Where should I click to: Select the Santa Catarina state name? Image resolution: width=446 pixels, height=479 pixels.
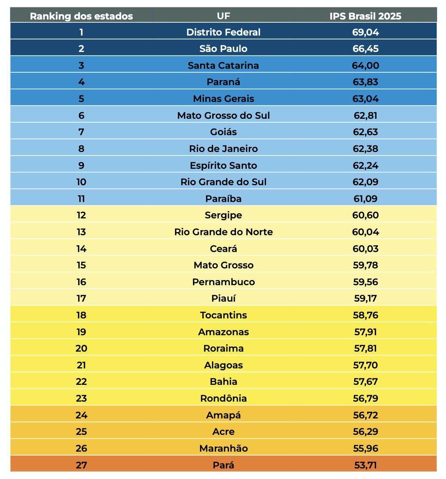pos(223,65)
